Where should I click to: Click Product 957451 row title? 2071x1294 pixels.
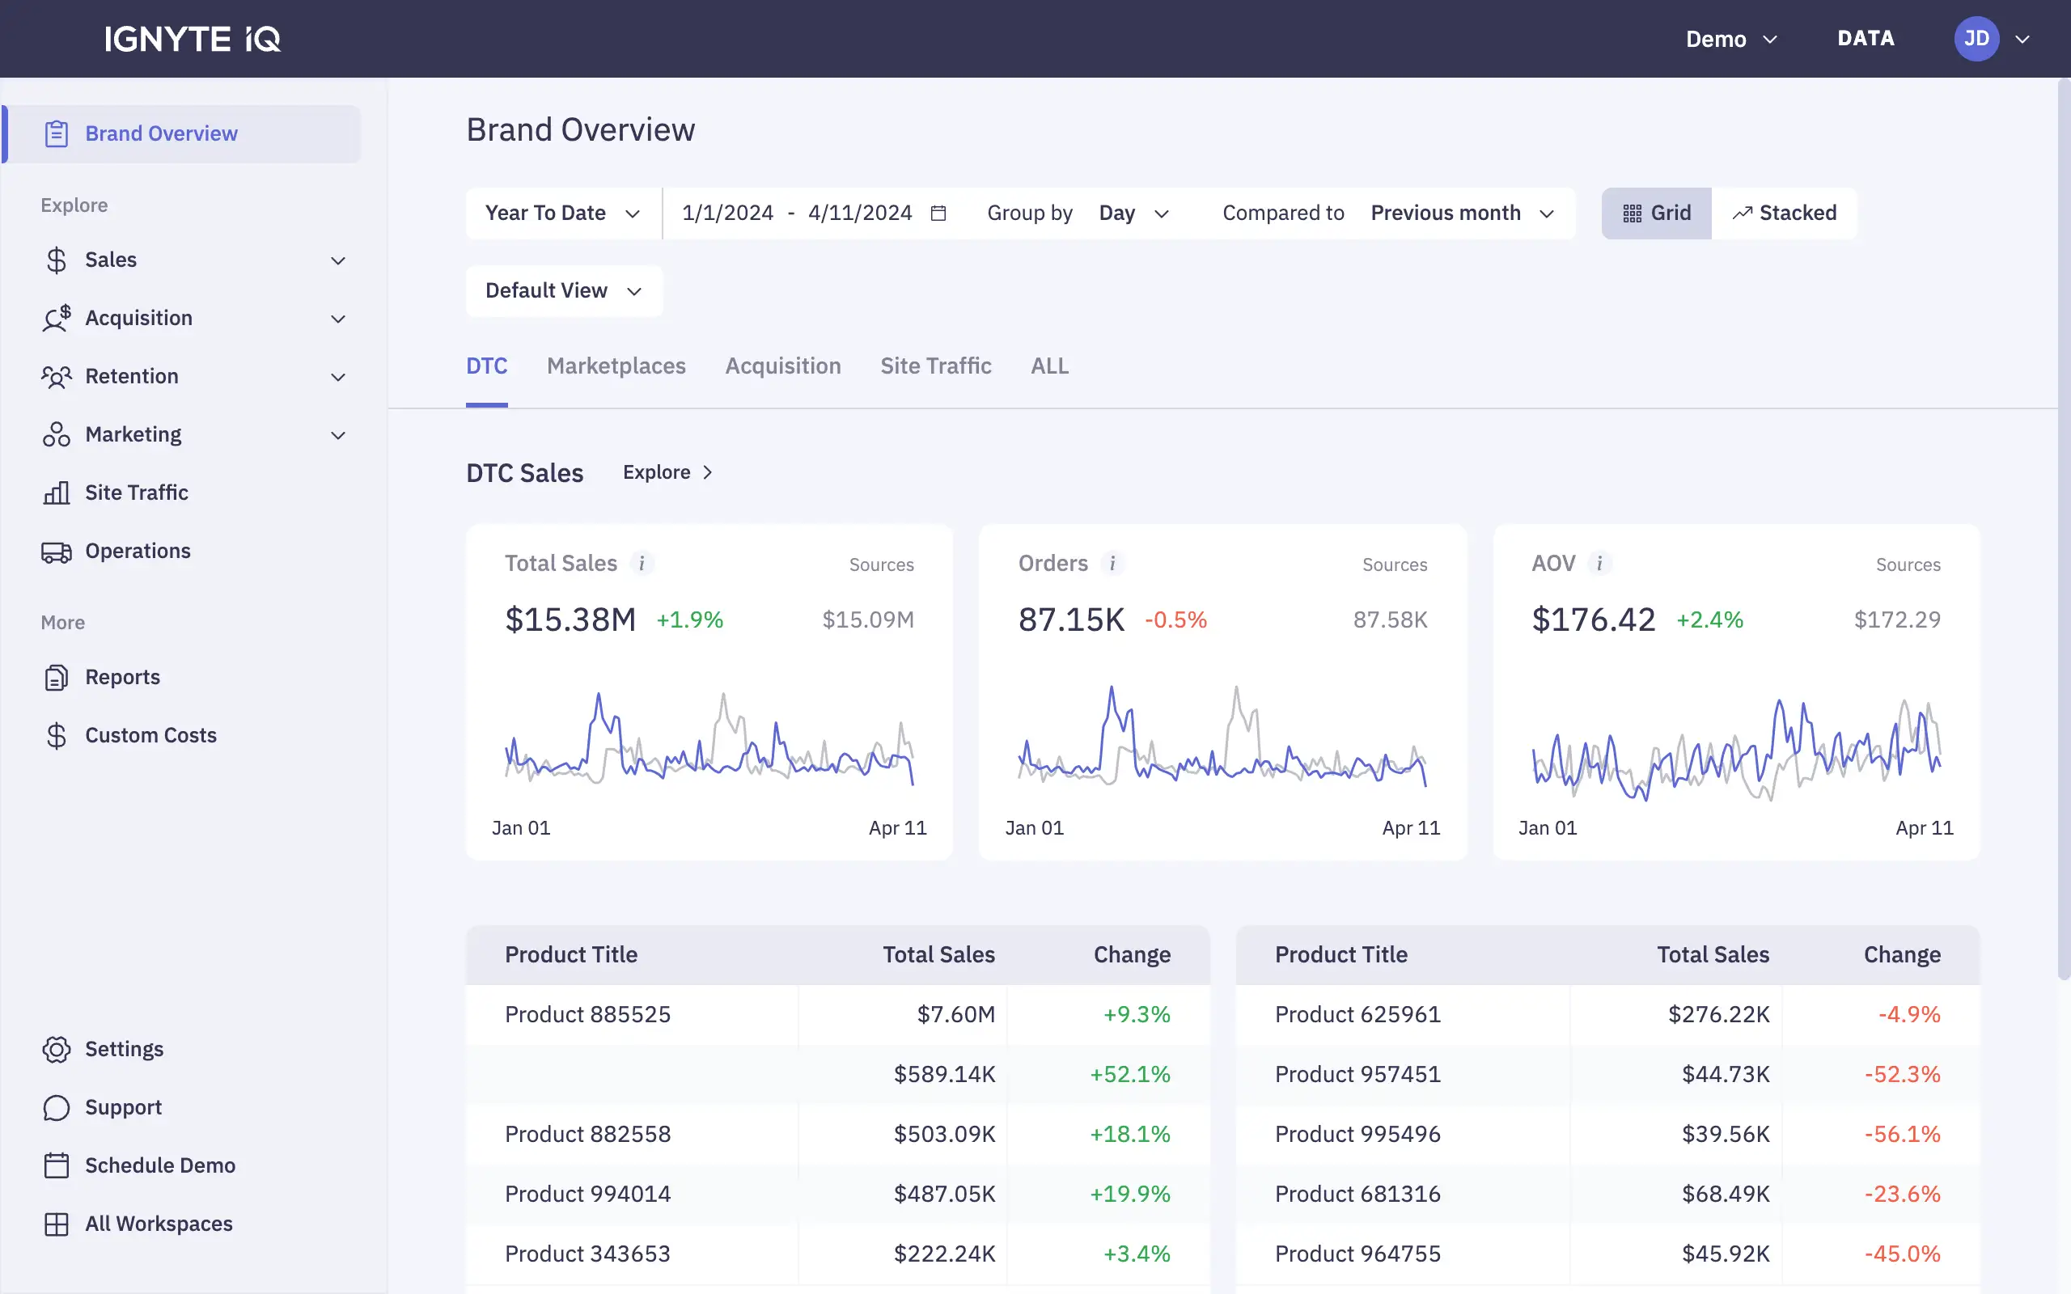point(1358,1075)
